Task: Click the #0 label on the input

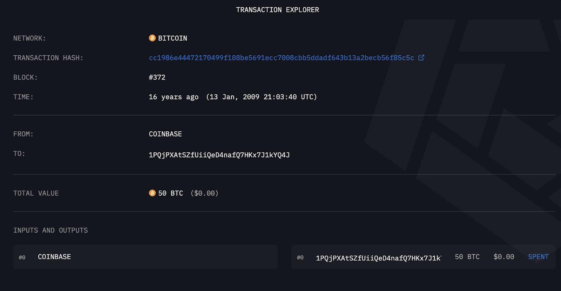Action: pos(22,257)
